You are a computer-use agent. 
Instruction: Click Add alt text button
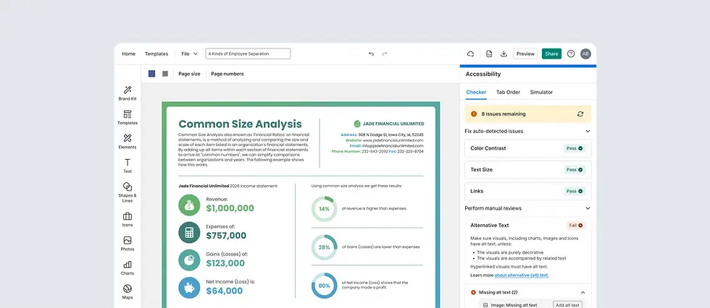pos(567,305)
